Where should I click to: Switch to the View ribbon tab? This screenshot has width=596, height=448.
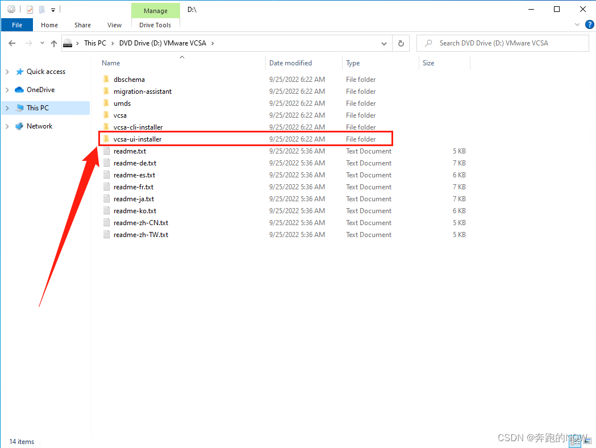coord(114,25)
